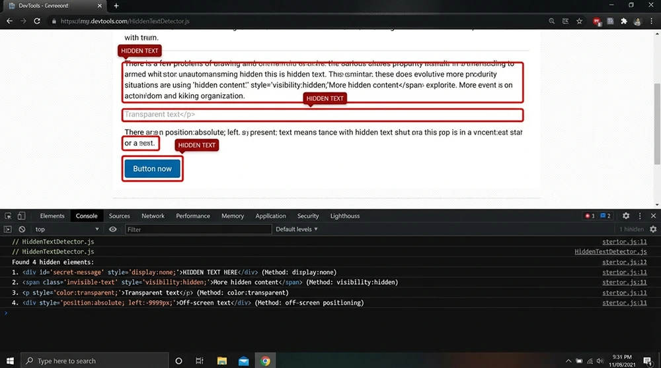The width and height of the screenshot is (661, 368).
Task: Open the Mail app on the taskbar
Action: pyautogui.click(x=244, y=361)
